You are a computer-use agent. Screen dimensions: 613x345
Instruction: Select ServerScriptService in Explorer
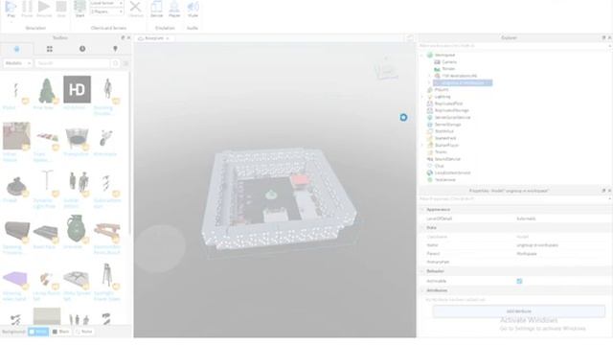pyautogui.click(x=452, y=117)
